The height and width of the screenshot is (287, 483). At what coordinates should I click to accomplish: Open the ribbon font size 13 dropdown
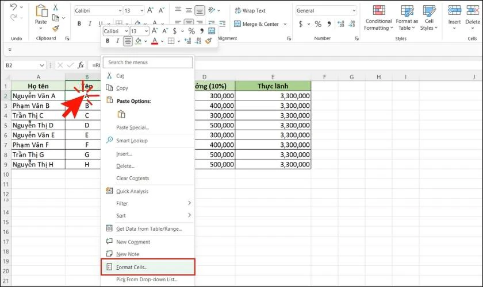click(141, 10)
